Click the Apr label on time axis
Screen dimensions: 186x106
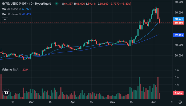[x=72, y=102]
